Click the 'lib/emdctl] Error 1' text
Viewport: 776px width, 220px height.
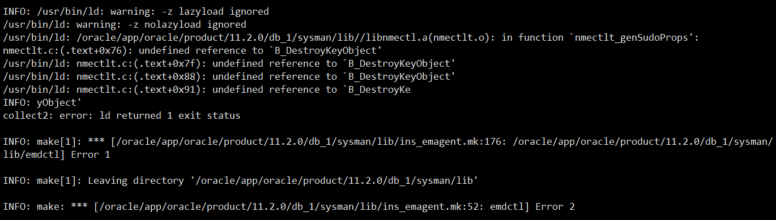click(x=57, y=154)
